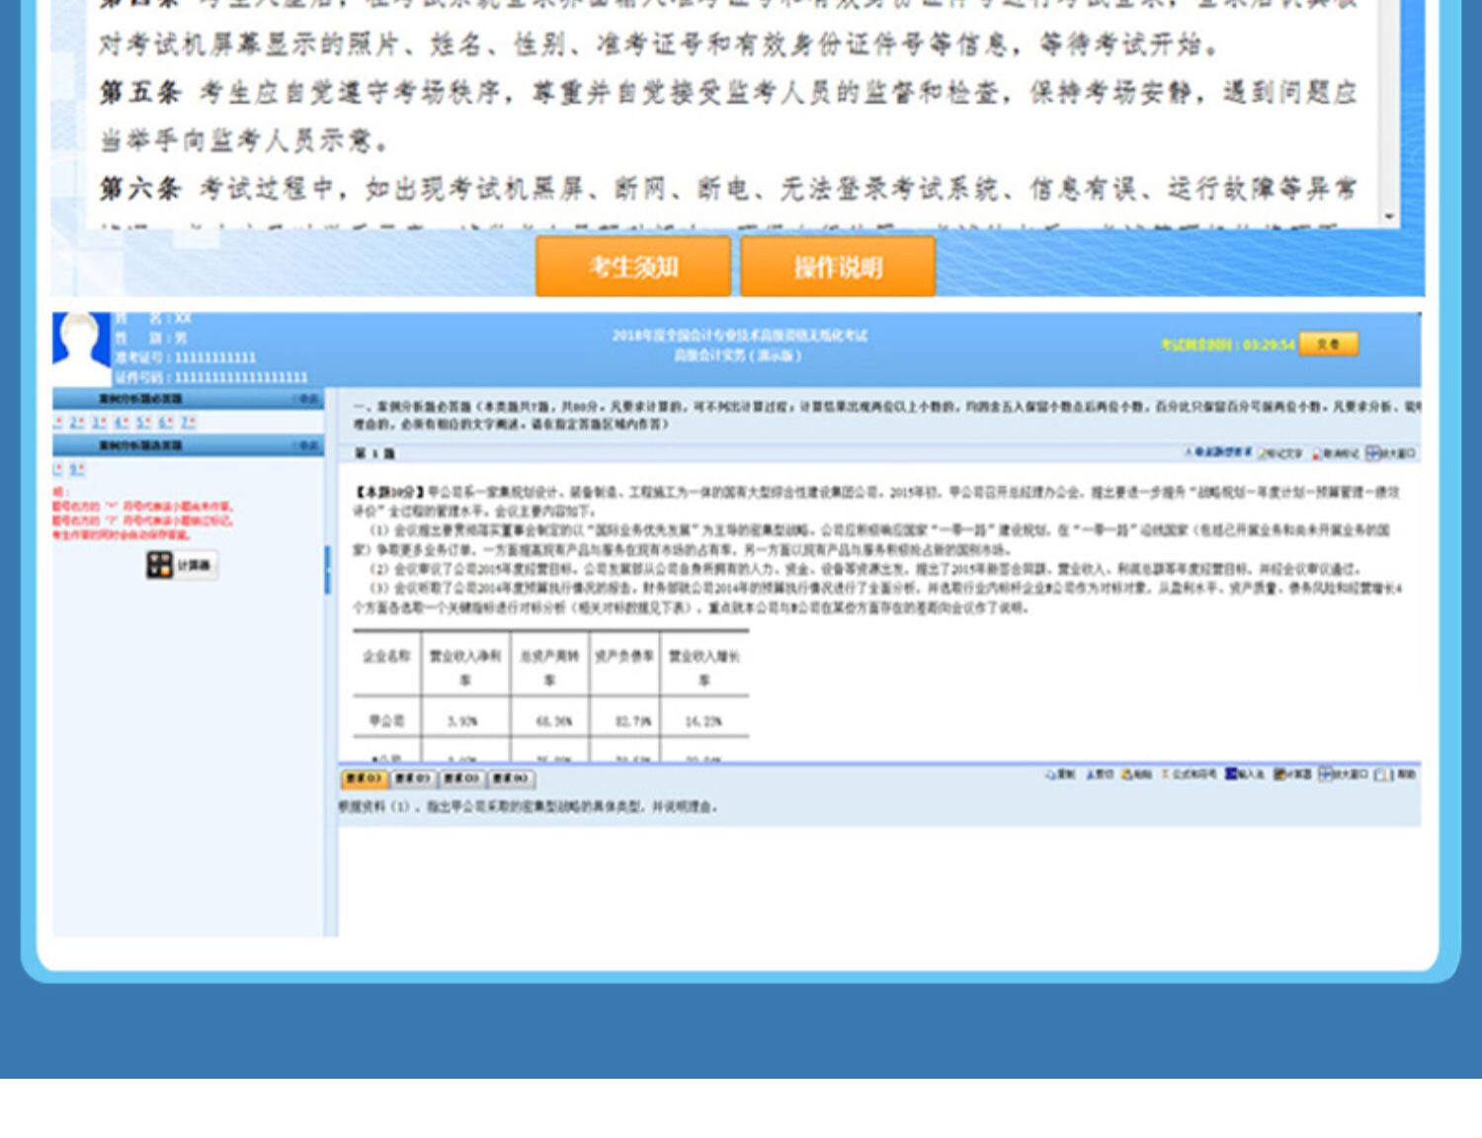The width and height of the screenshot is (1482, 1138).
Task: Click into the answer input area
Action: (879, 879)
